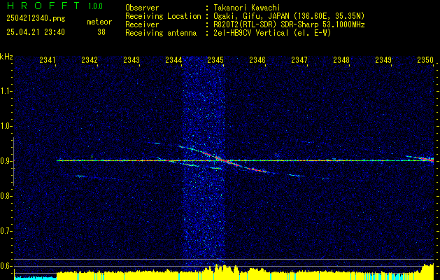Click frequency axis label 0.8
Screen dimensions: 440x280
click(x=6, y=196)
